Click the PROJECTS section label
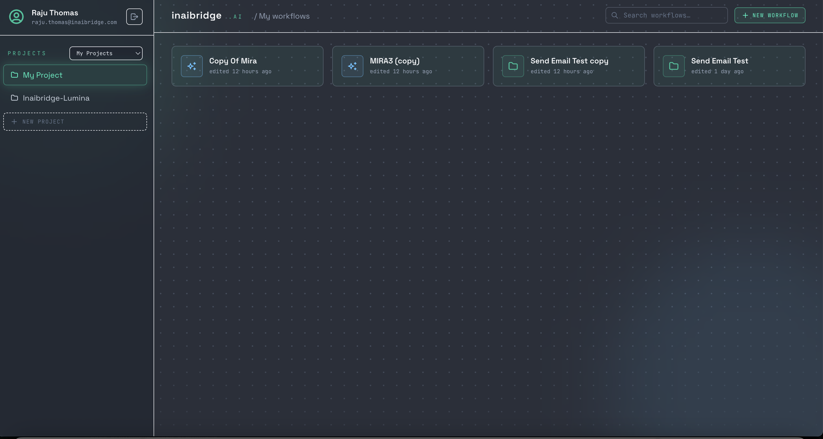 (x=27, y=53)
